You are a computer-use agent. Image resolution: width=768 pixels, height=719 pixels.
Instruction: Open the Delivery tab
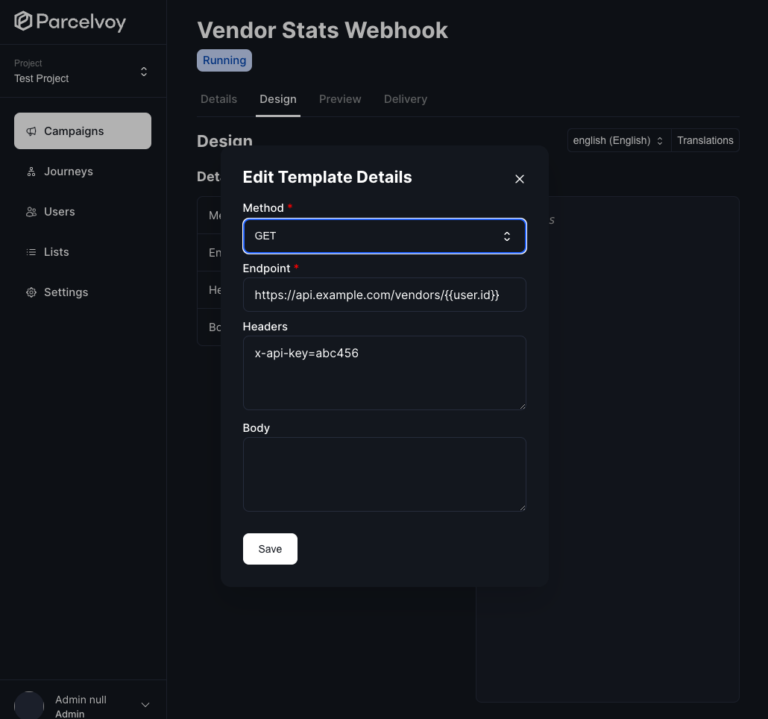coord(406,99)
